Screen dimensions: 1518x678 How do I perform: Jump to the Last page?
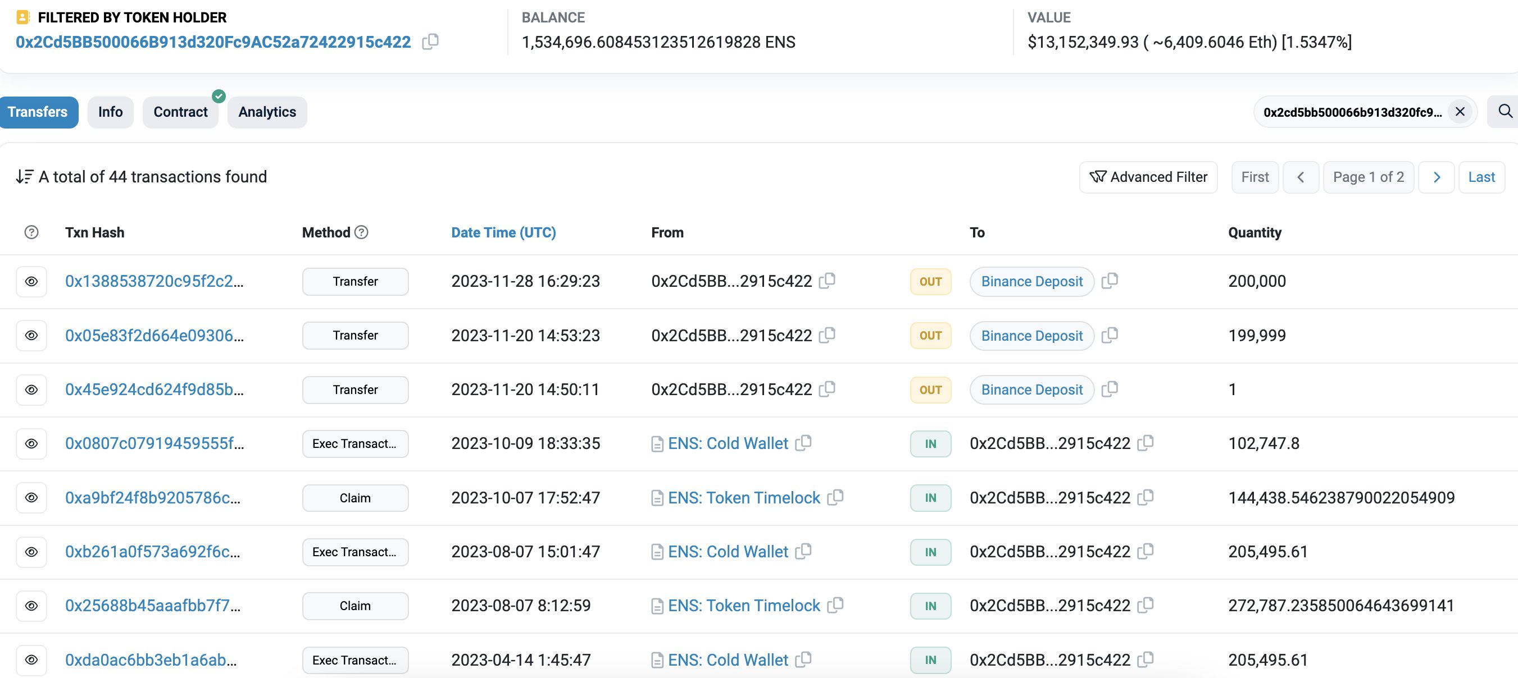[x=1481, y=177]
